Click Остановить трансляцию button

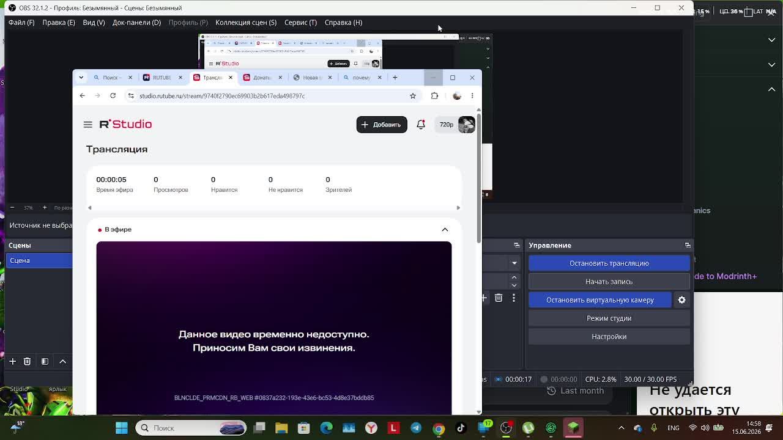click(x=609, y=263)
